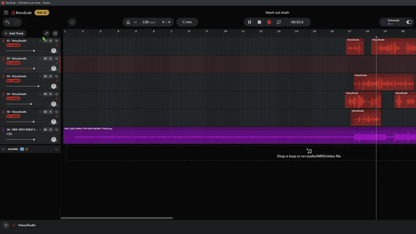Solo track 03 Voice/Audio

50,76
